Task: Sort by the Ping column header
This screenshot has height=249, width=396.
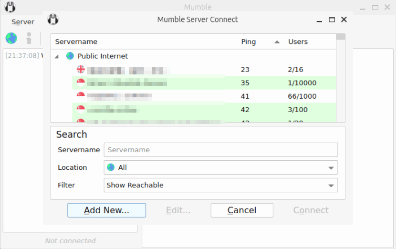Action: pos(249,41)
